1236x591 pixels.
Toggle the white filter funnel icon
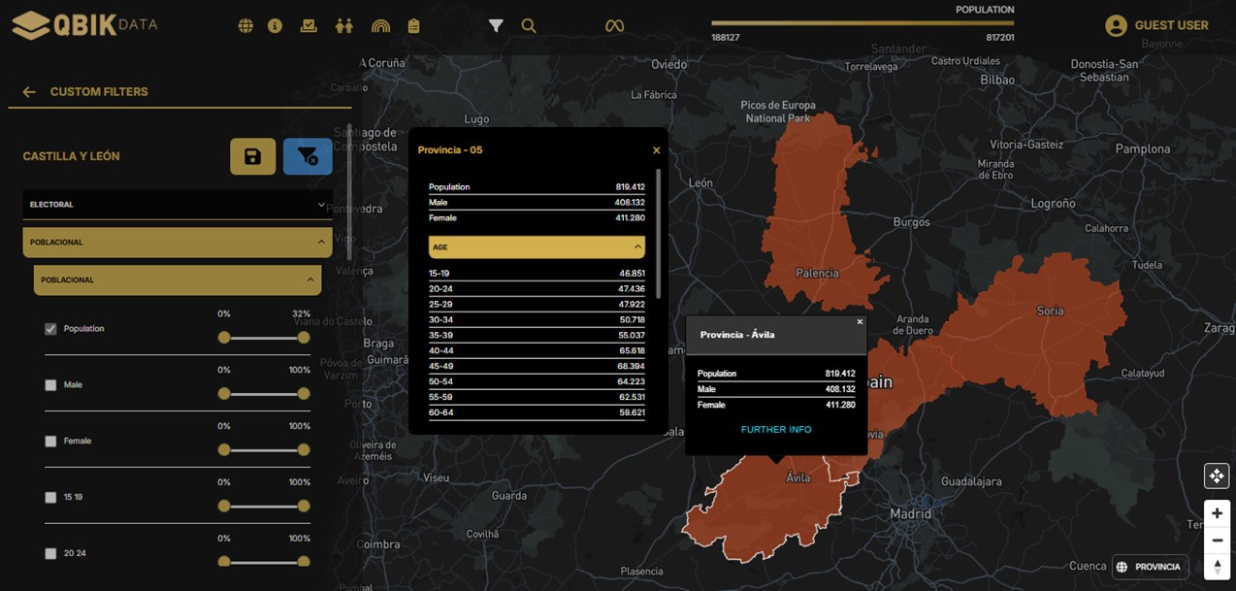coord(496,26)
